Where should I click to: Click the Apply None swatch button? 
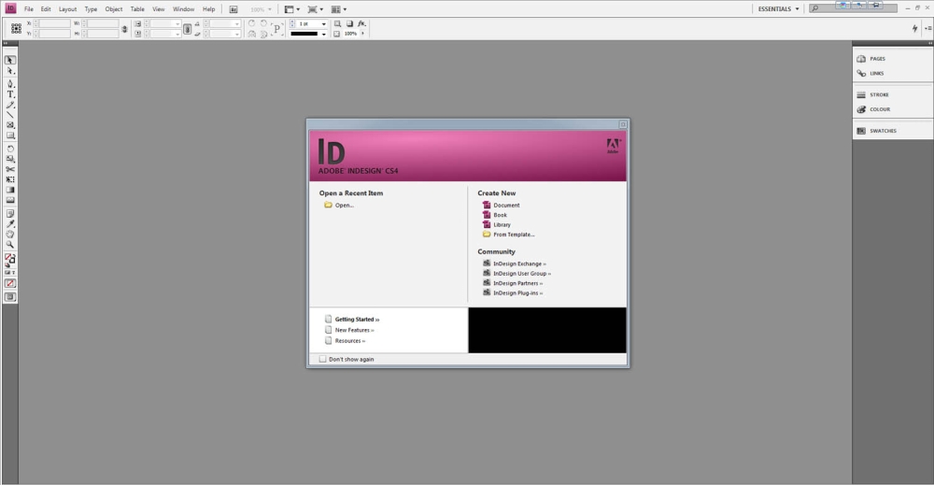10,283
